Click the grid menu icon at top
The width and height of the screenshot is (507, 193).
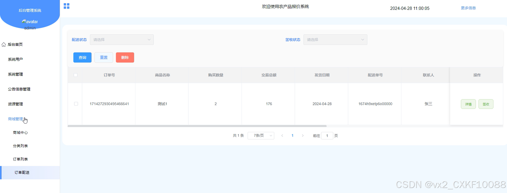click(67, 6)
